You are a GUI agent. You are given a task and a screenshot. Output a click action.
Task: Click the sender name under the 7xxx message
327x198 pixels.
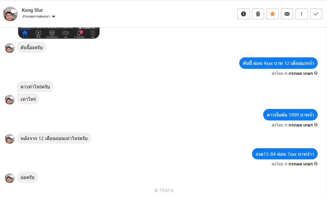[x=300, y=164]
